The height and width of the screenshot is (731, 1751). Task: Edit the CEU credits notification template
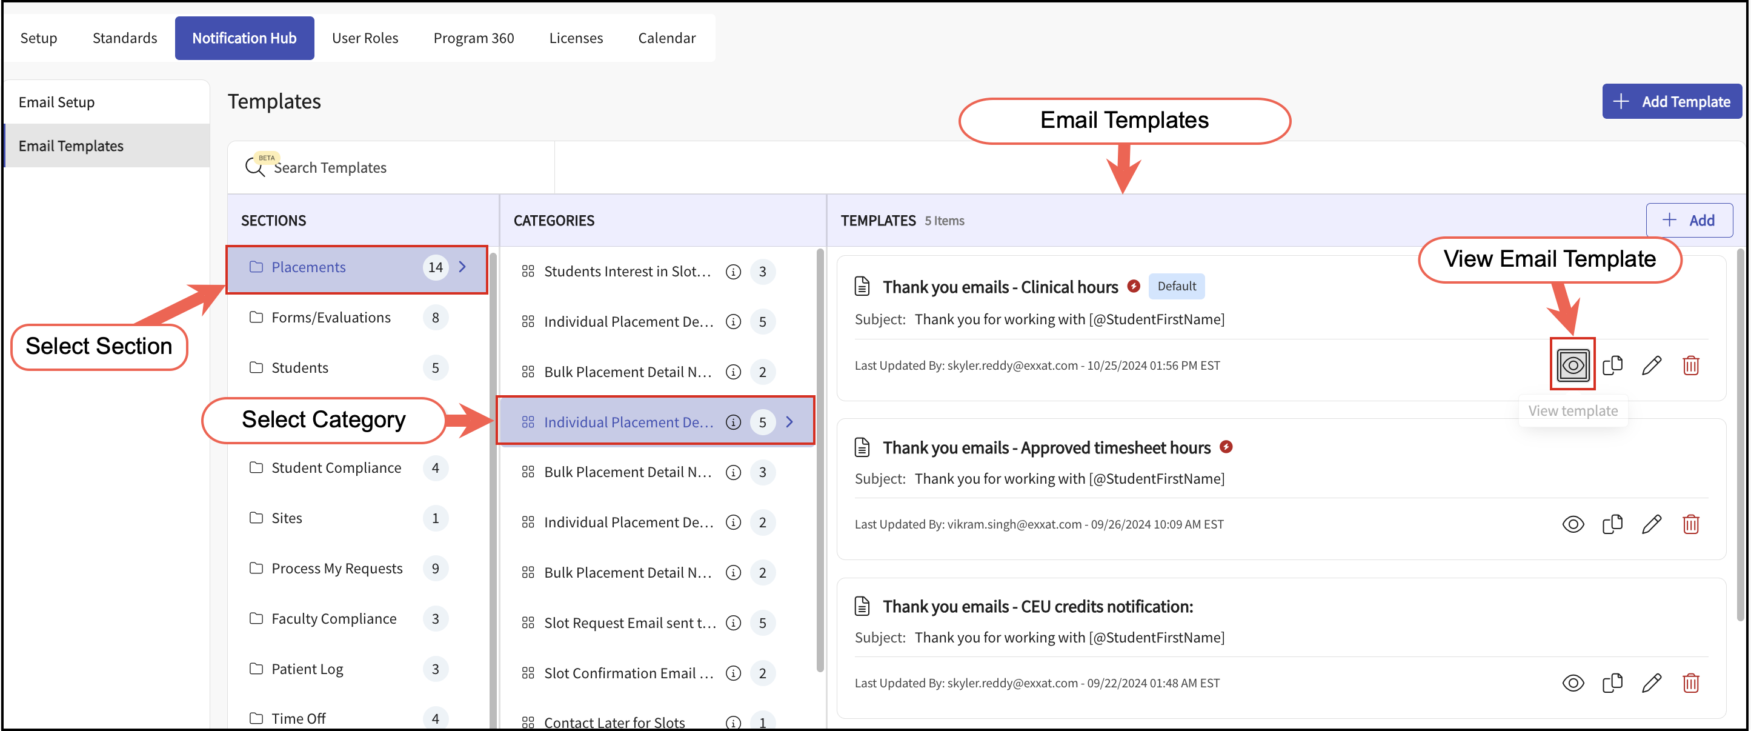1651,682
